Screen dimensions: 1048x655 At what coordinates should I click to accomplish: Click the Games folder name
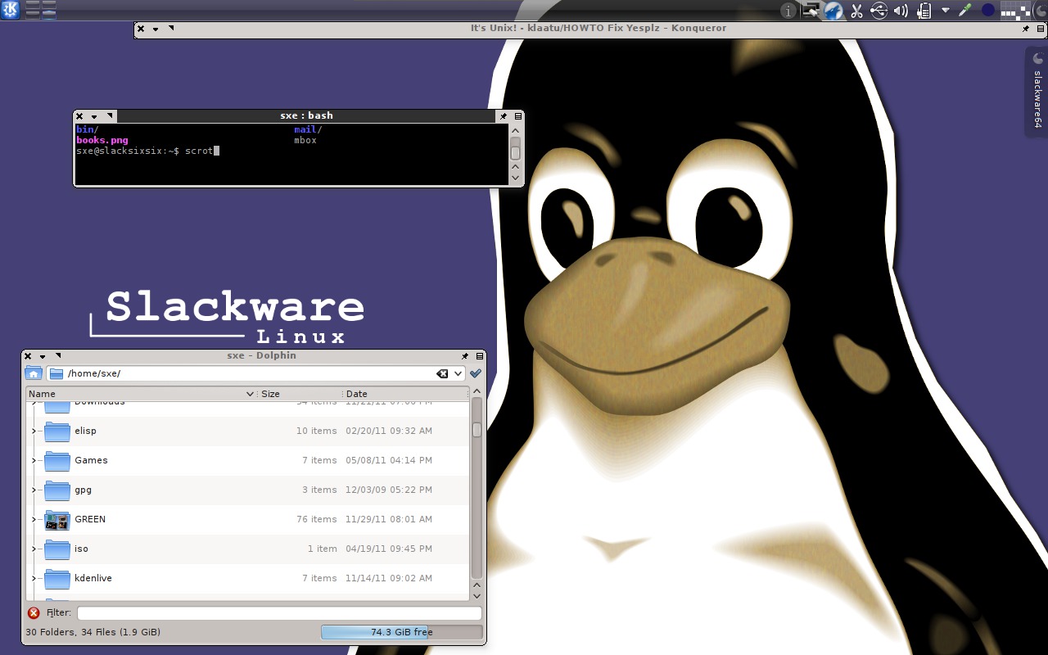click(x=91, y=460)
